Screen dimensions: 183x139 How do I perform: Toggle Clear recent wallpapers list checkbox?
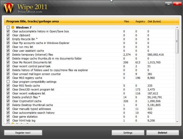[8, 93]
